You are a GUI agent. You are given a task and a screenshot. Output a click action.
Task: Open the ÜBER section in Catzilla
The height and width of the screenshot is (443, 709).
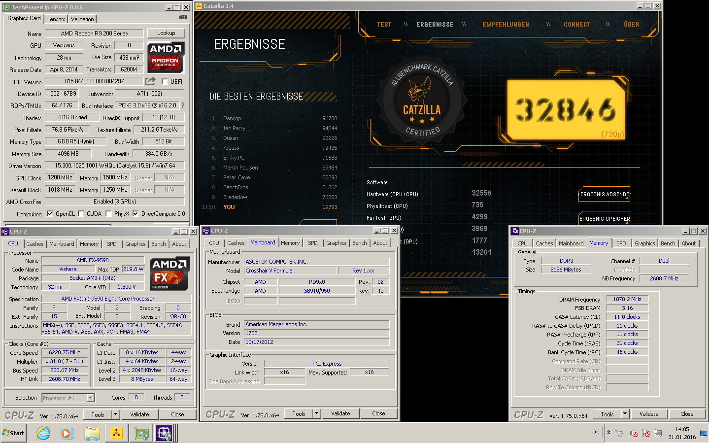point(632,24)
